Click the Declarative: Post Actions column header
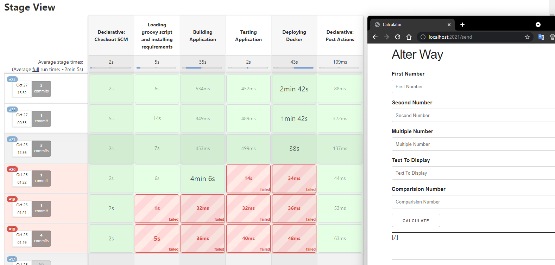The height and width of the screenshot is (265, 555). [340, 35]
